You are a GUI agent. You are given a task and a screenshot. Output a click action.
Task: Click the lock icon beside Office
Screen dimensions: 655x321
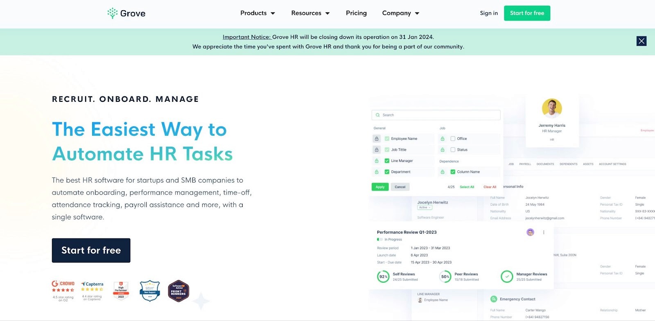point(443,139)
